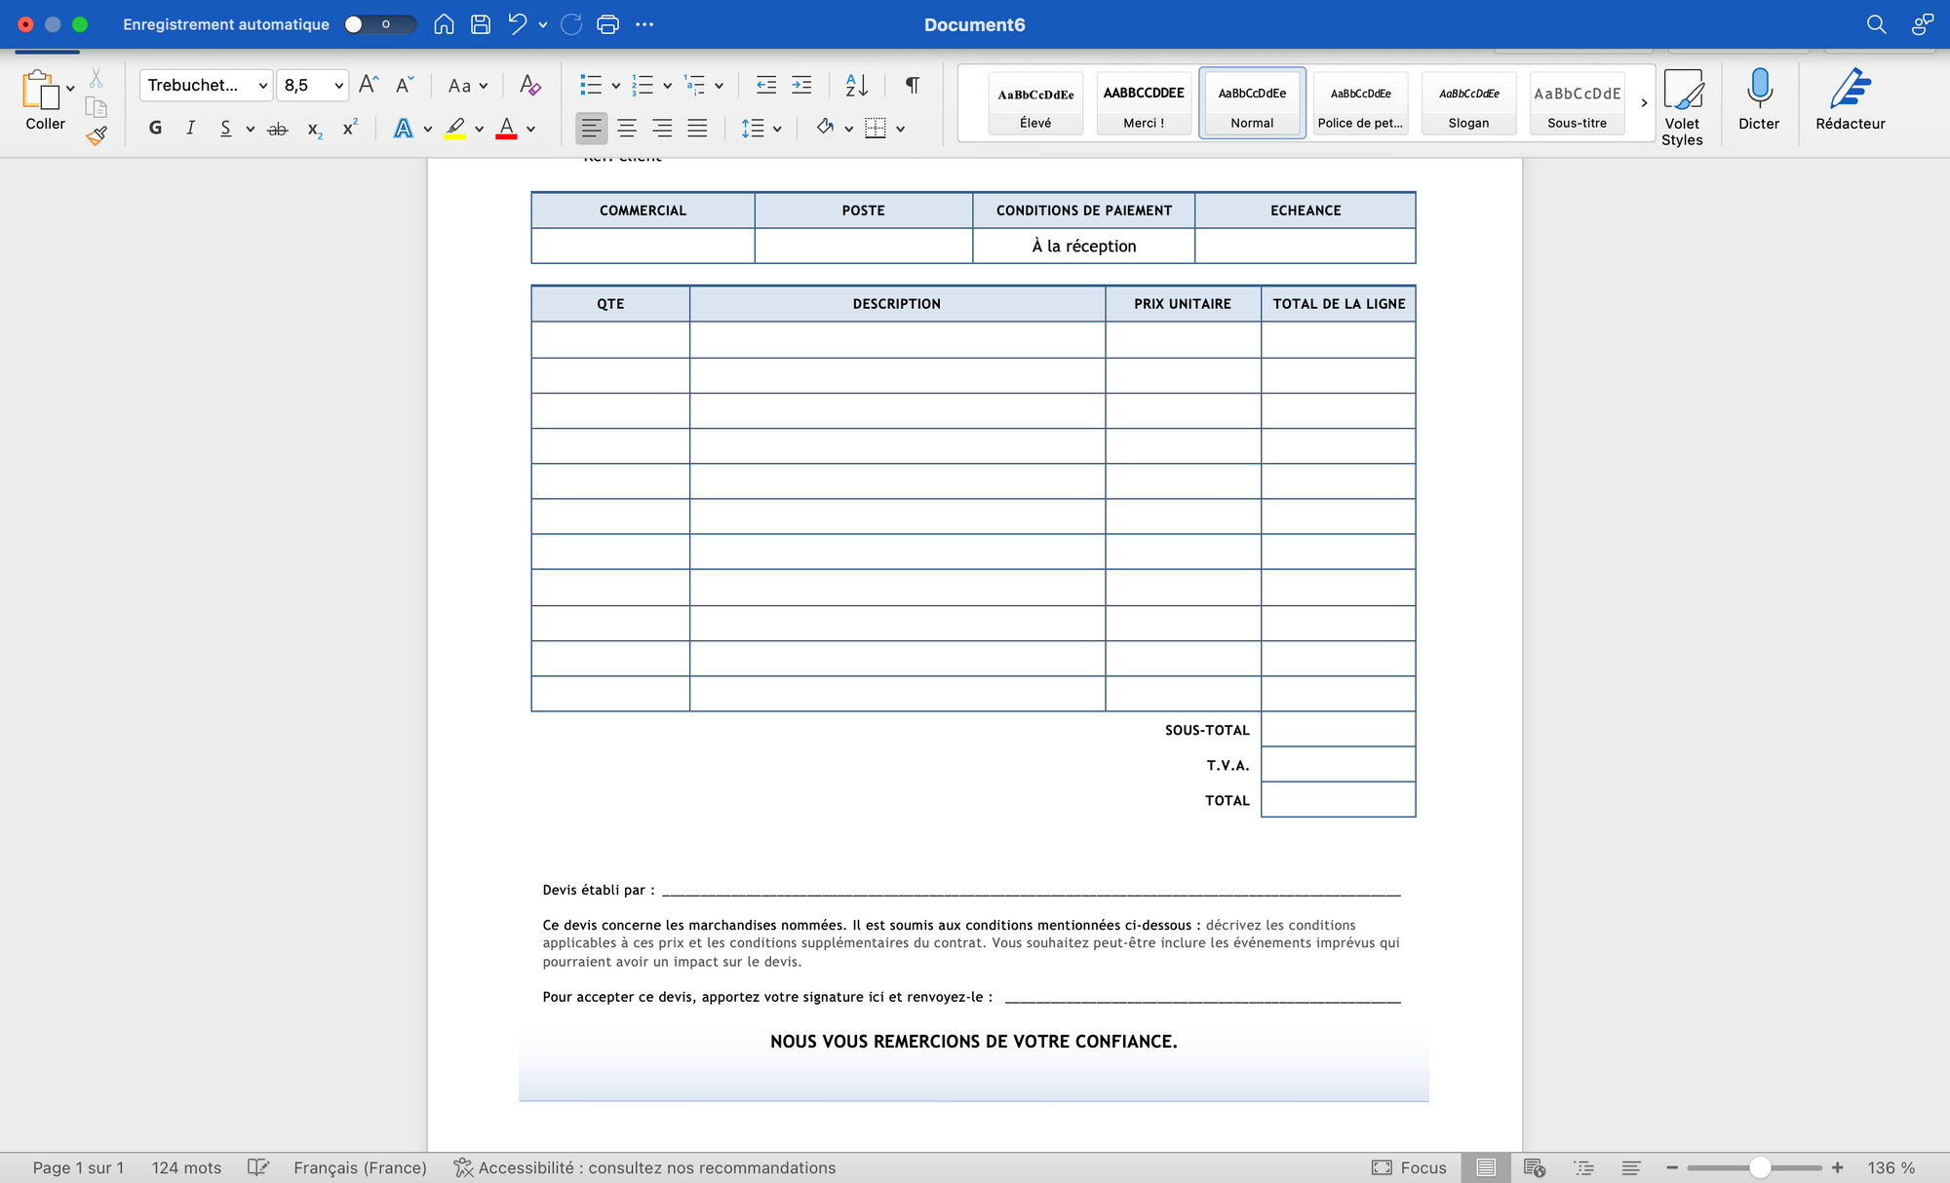Click the À la réception table cell
1950x1183 pixels.
[1083, 246]
